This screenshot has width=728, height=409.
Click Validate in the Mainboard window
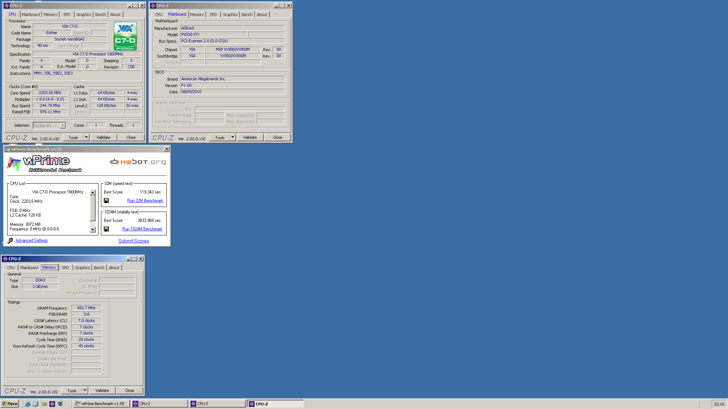pyautogui.click(x=250, y=137)
